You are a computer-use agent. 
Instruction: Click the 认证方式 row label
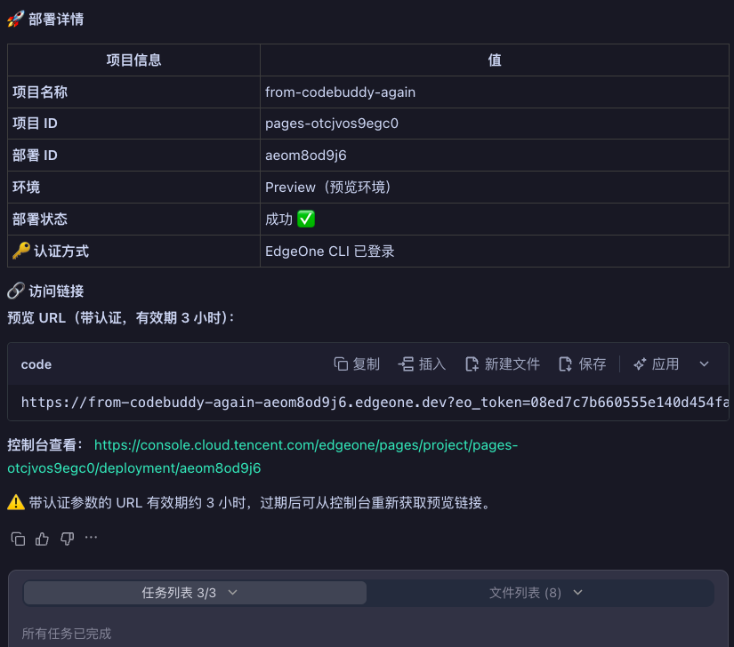point(51,251)
